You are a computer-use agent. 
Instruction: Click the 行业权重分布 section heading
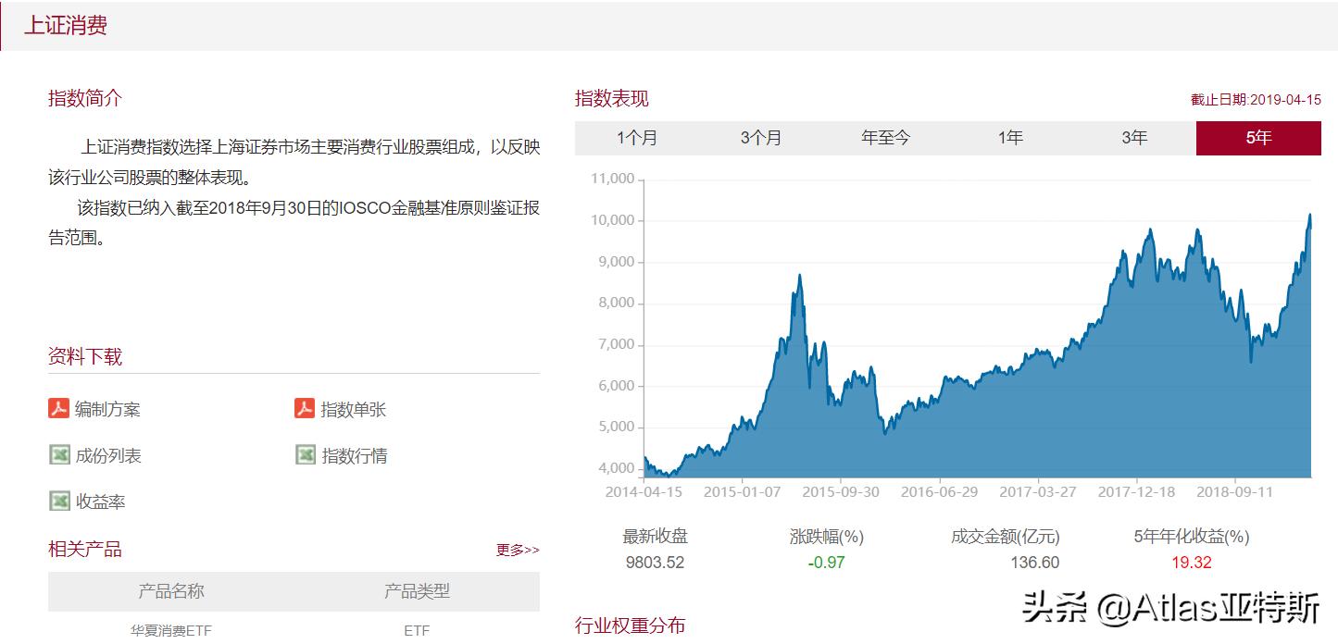tap(628, 625)
